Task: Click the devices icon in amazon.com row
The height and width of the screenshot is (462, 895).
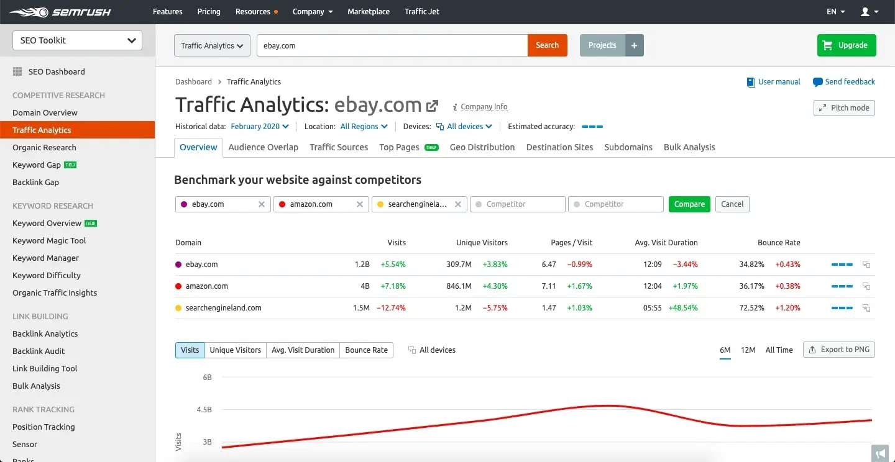Action: tap(866, 286)
